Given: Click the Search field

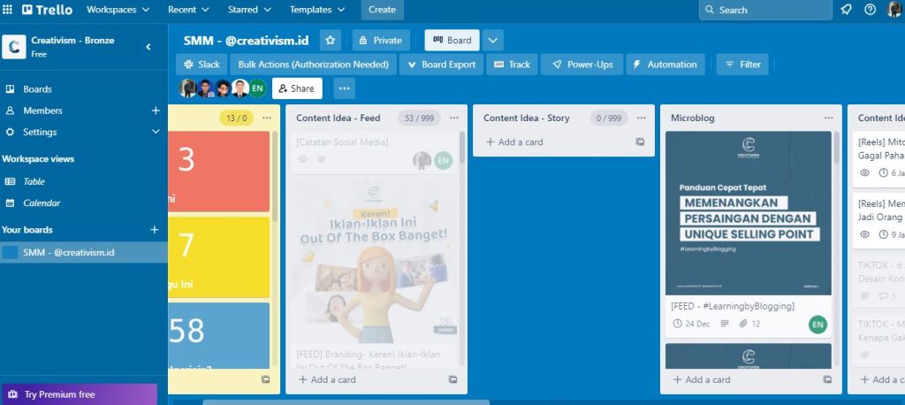Looking at the screenshot, I should [765, 10].
